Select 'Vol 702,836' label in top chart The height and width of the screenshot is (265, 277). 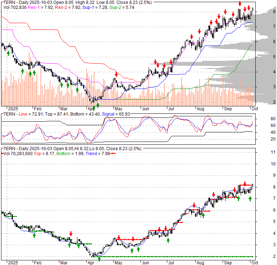click(x=15, y=7)
